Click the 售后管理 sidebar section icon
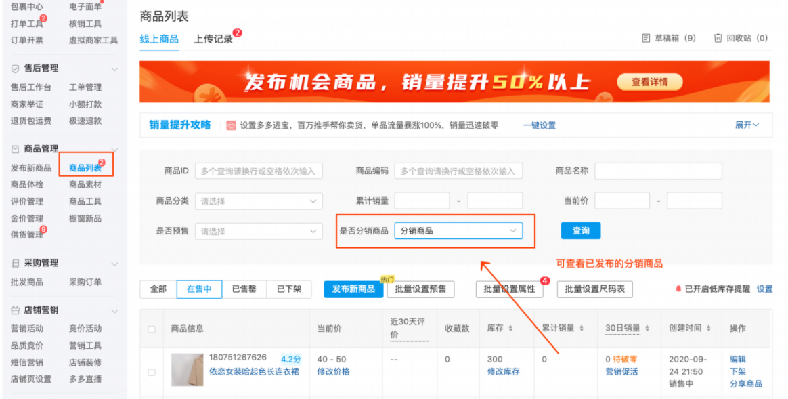Viewport: 788px width, 399px height. click(x=15, y=68)
